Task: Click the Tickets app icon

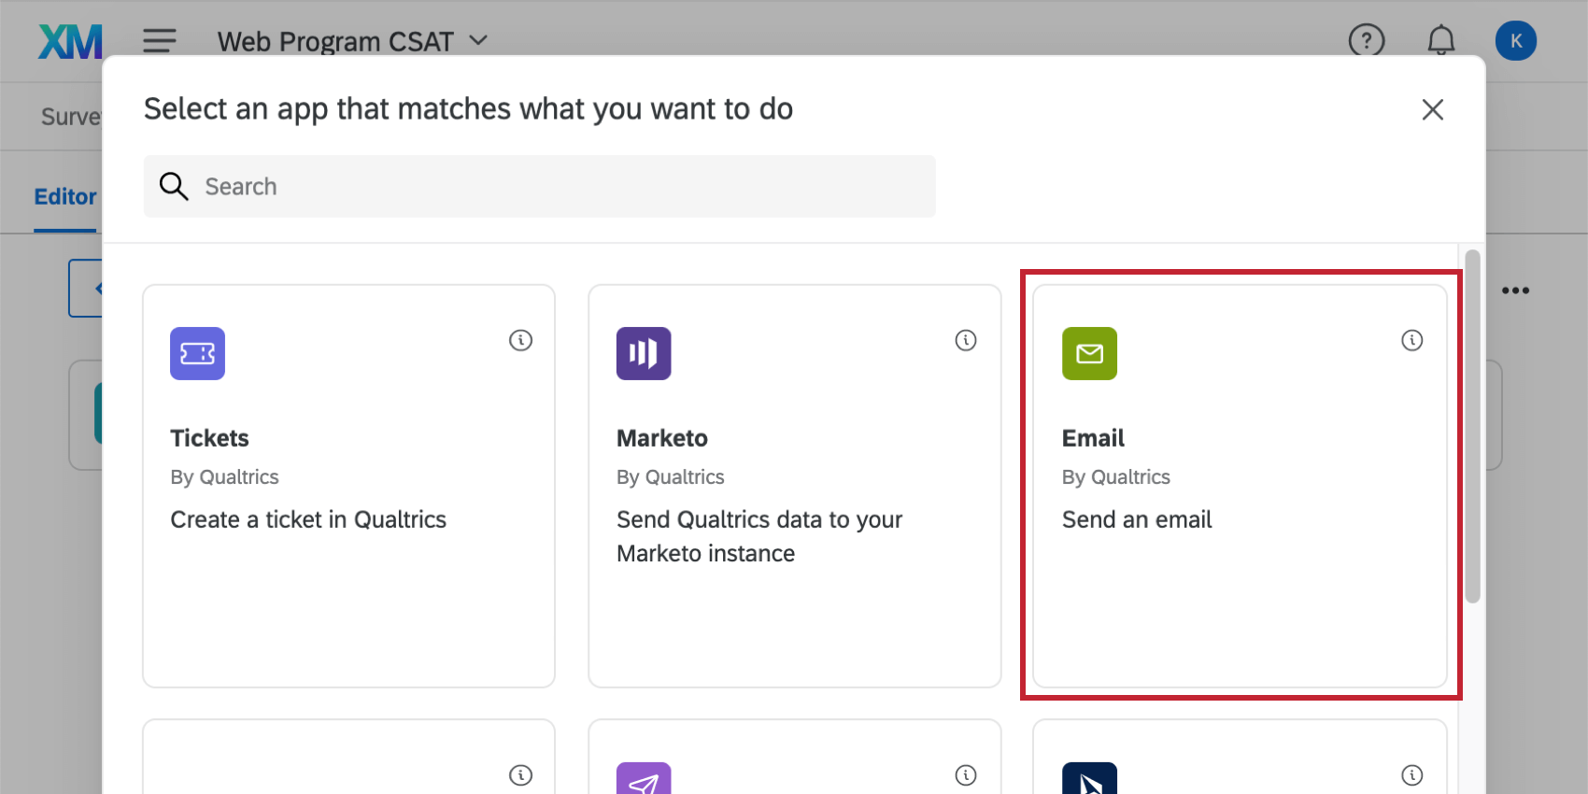Action: coord(197,353)
